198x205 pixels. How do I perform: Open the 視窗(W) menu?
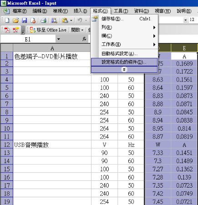[x=162, y=11]
